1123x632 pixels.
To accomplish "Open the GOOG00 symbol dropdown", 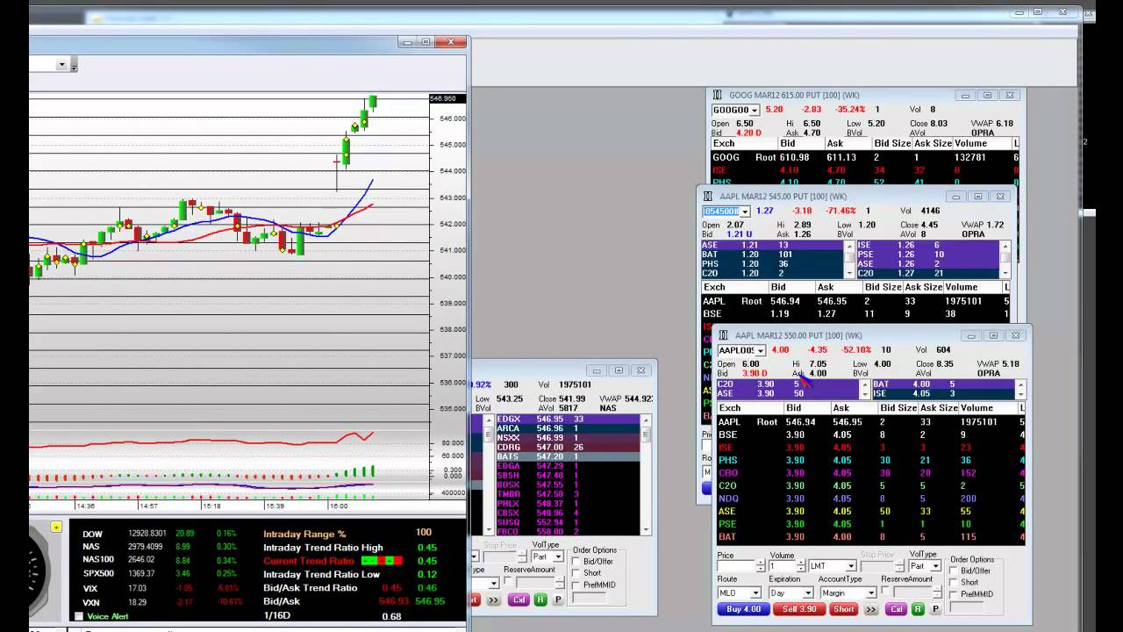I will pyautogui.click(x=754, y=110).
